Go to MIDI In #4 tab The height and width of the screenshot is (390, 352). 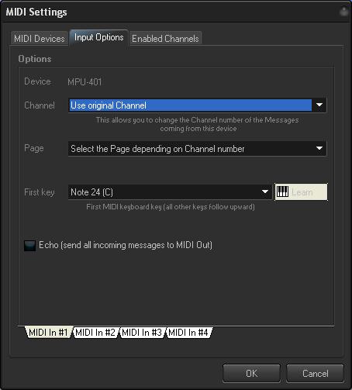188,332
